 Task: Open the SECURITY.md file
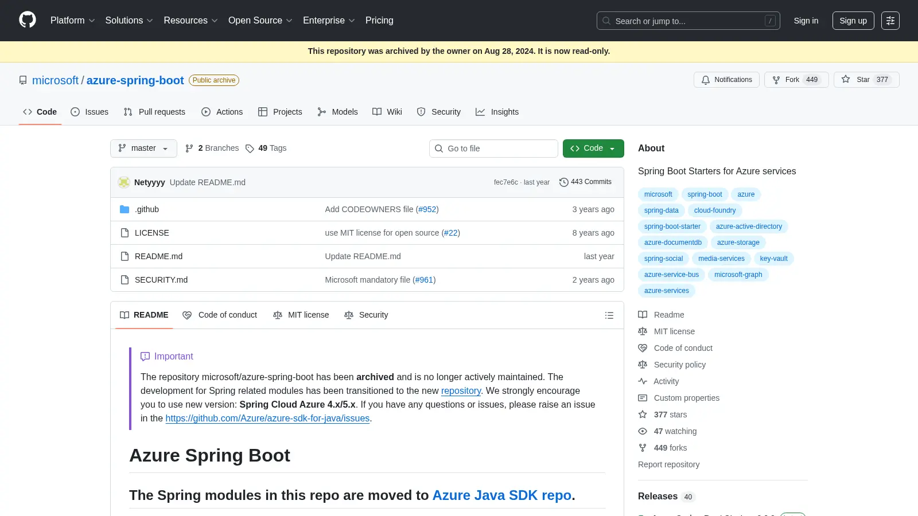(161, 280)
